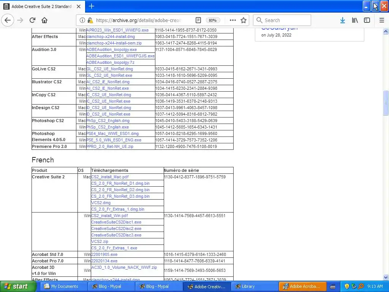Viewport: 389px width, 292px height.
Task: Download CreativeSuiteCS2Disc3.exe
Action: tap(116, 235)
